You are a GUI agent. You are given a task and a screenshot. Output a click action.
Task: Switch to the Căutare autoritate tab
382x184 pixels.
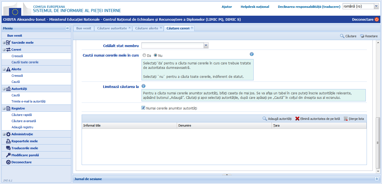tap(112, 28)
